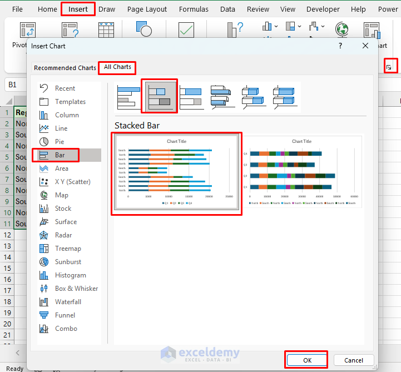Click the PivotTable ribbon icon
The image size is (401, 372).
[28, 30]
